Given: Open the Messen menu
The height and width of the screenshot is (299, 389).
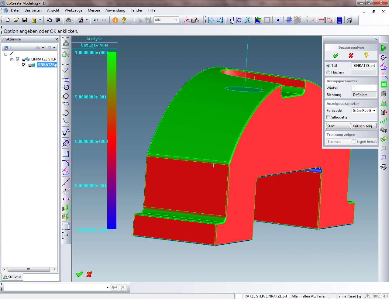Looking at the screenshot, I should click(x=94, y=10).
